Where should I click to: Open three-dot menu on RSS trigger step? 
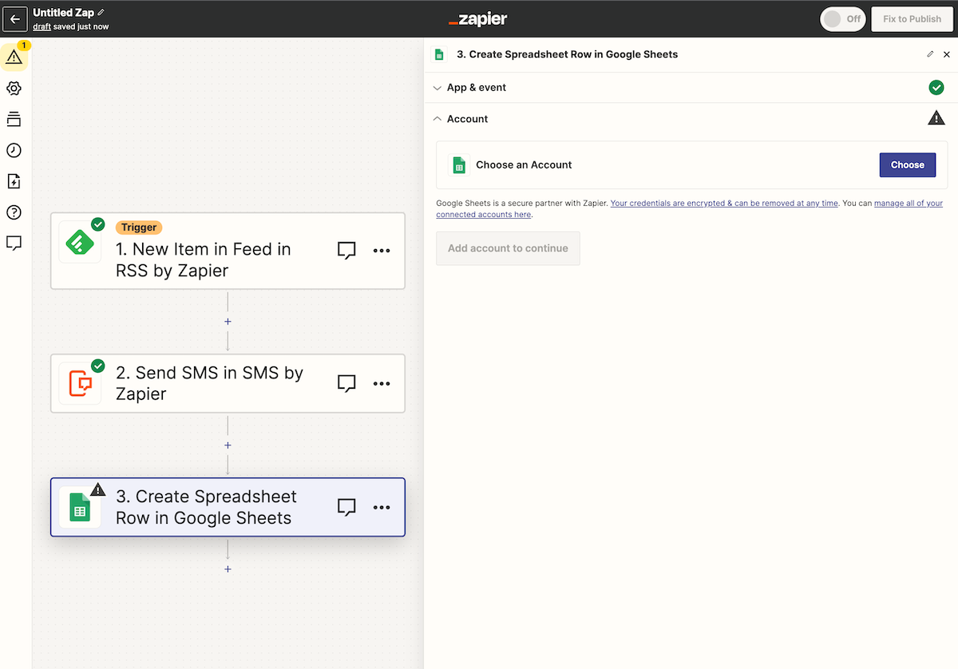click(x=382, y=251)
